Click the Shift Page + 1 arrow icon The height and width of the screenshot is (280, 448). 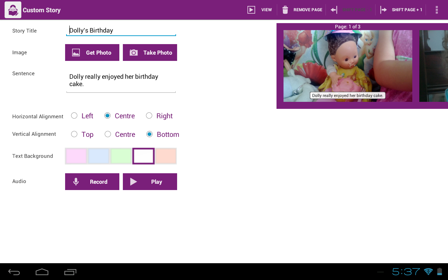tap(384, 10)
